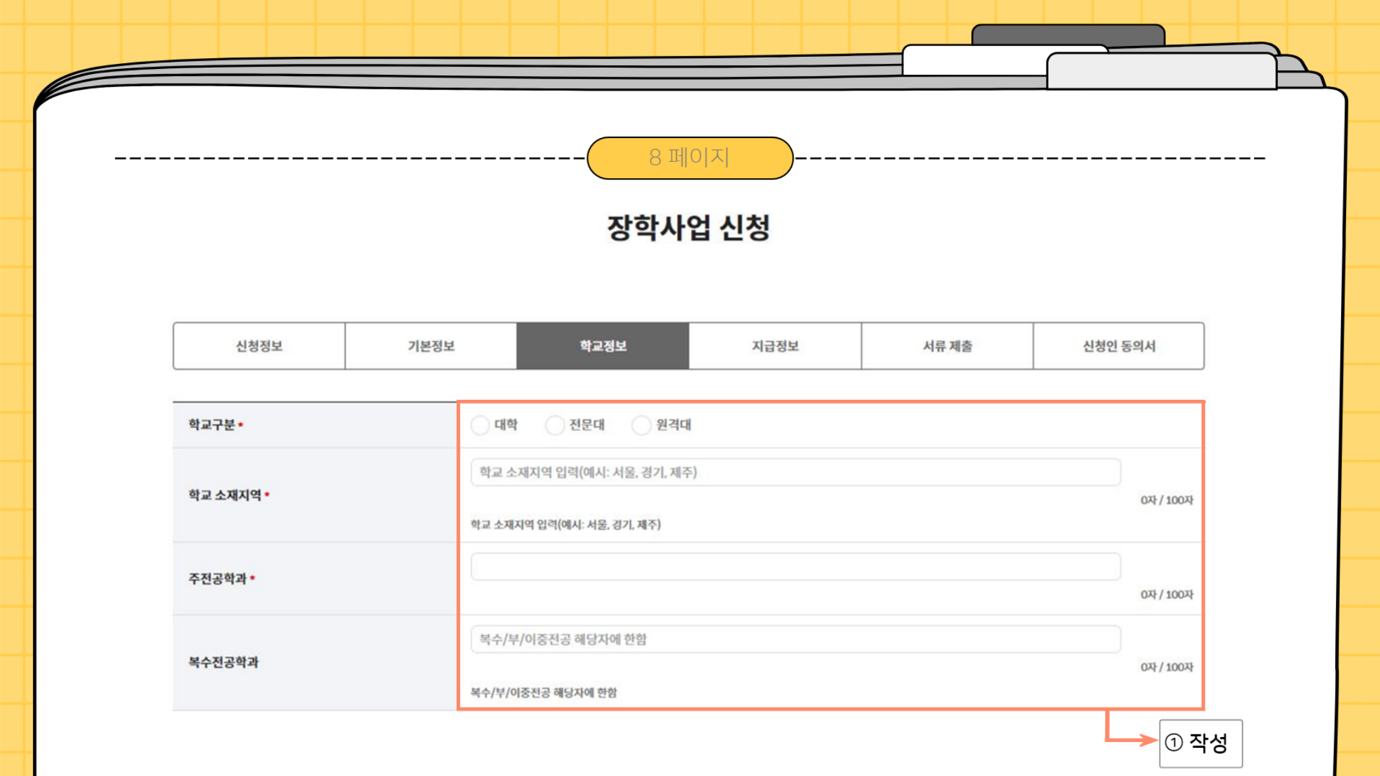The width and height of the screenshot is (1380, 776).
Task: Click the yellow 8 페이지 badge
Action: tap(689, 158)
